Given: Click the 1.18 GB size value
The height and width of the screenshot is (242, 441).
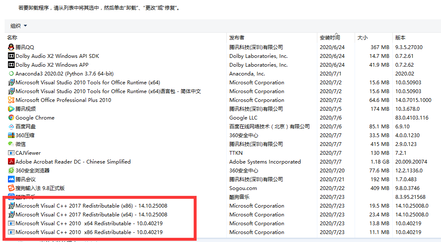Looking at the screenshot, I should click(380, 162).
